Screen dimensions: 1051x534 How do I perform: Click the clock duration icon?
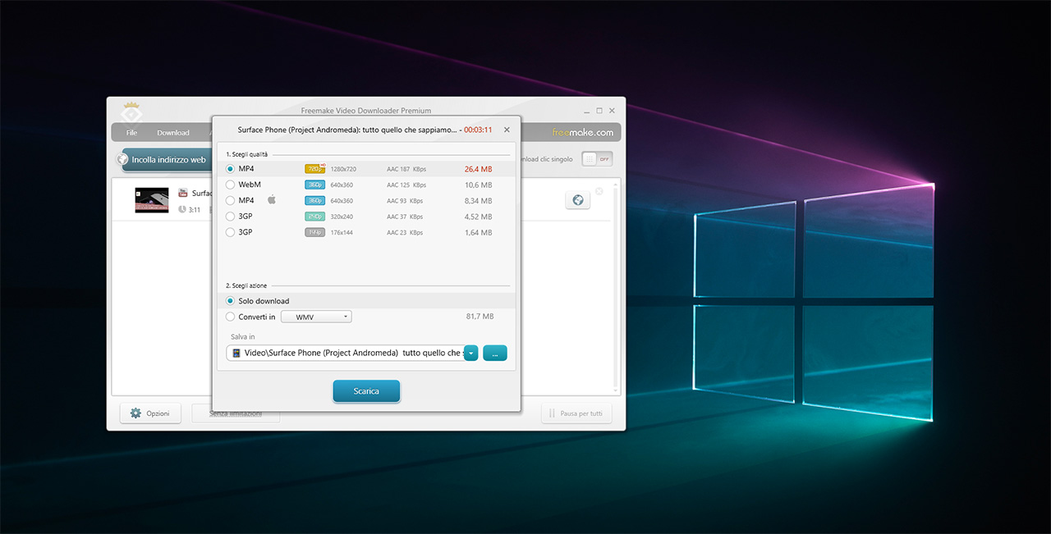click(182, 209)
